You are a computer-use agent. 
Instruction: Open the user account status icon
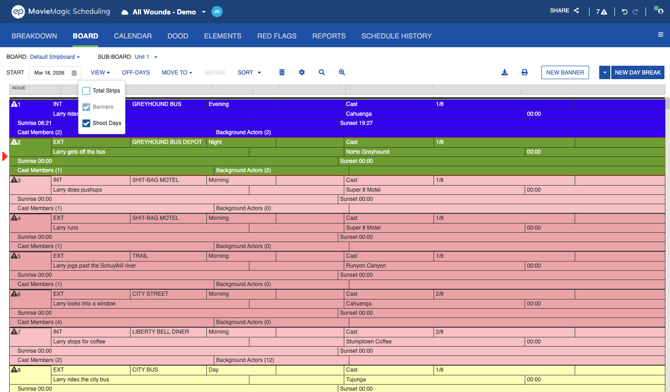point(659,10)
